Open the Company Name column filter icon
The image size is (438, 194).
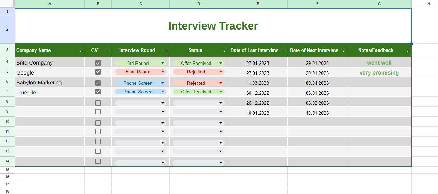click(81, 50)
